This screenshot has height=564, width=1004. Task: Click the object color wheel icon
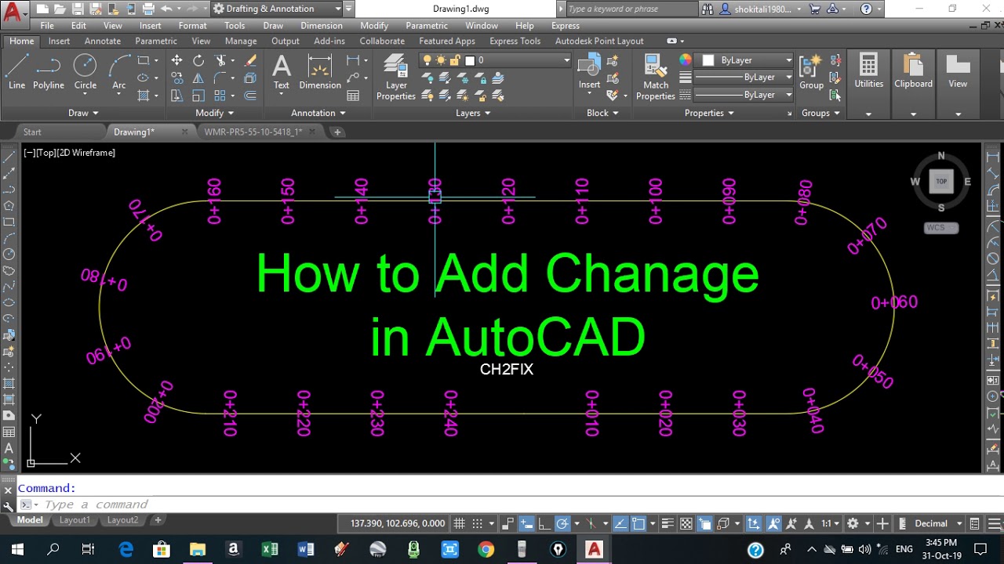686,60
